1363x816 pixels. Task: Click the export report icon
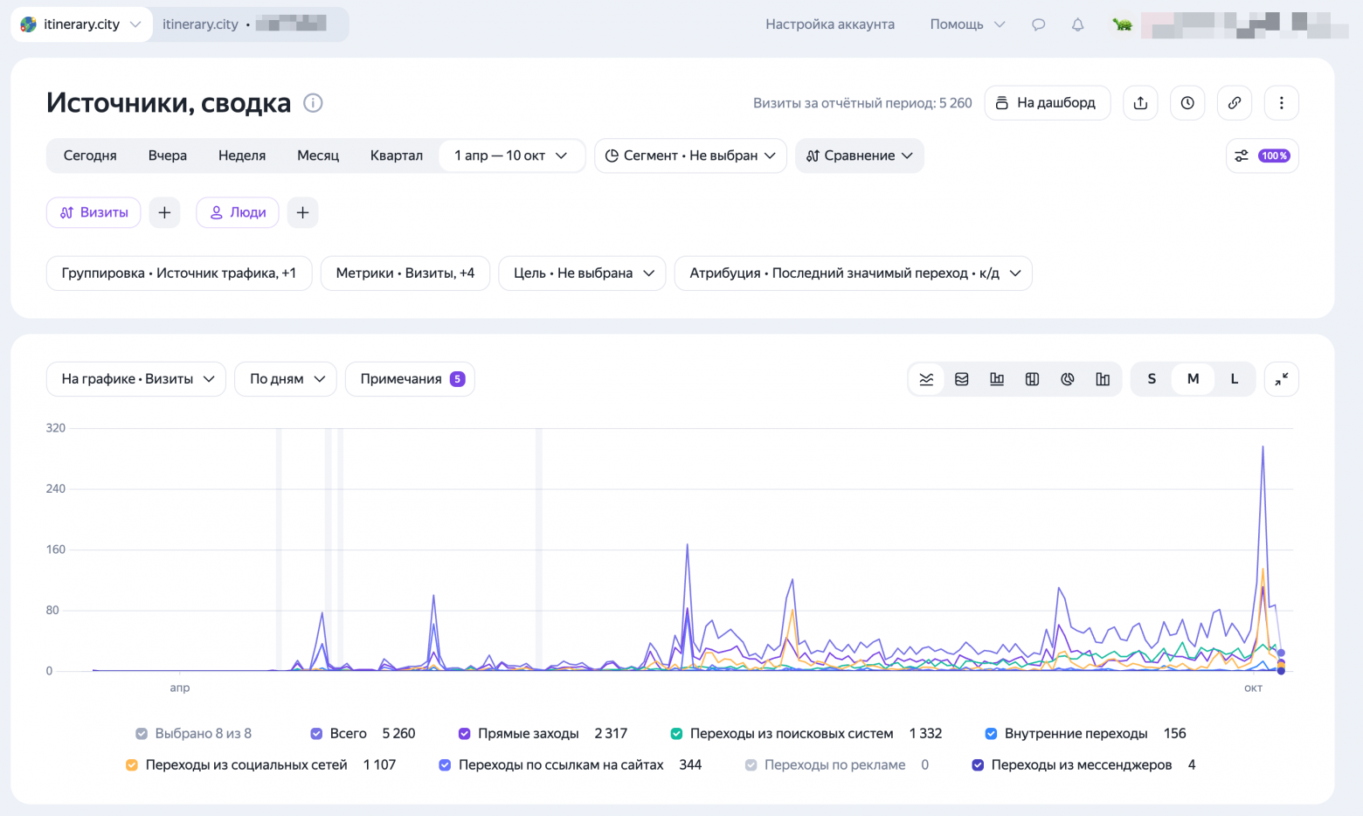pyautogui.click(x=1140, y=103)
